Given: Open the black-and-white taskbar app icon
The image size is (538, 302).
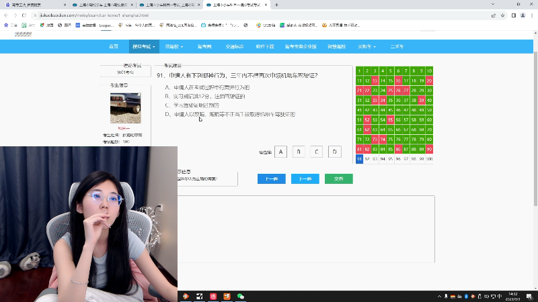Looking at the screenshot, I should click(x=199, y=296).
